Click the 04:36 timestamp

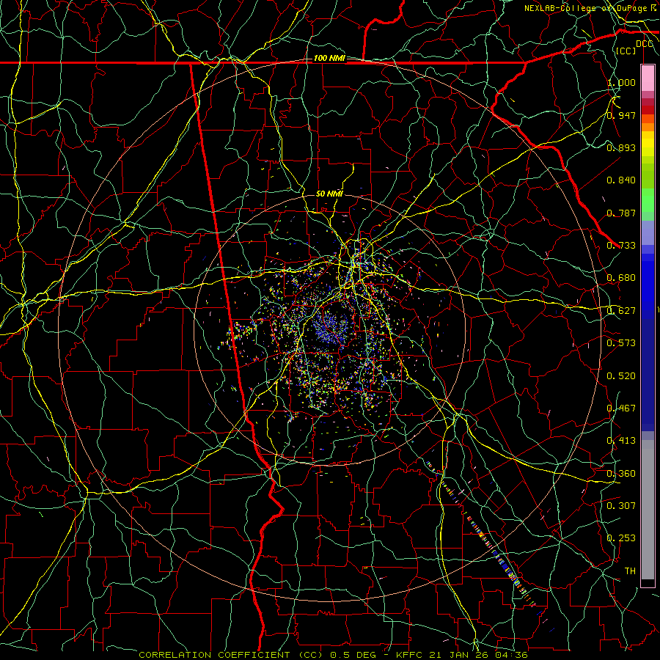point(510,655)
